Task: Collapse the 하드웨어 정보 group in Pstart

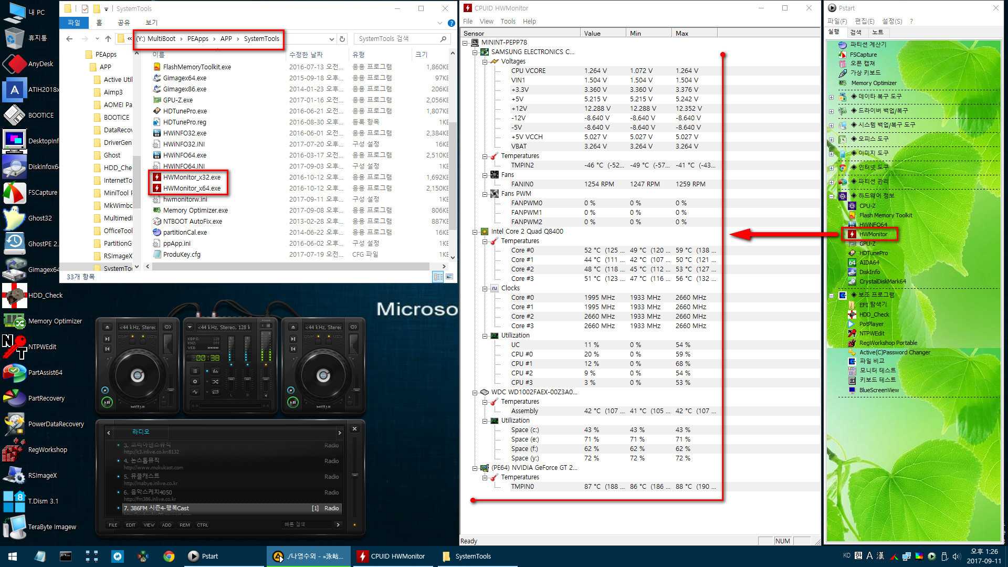Action: coord(831,196)
